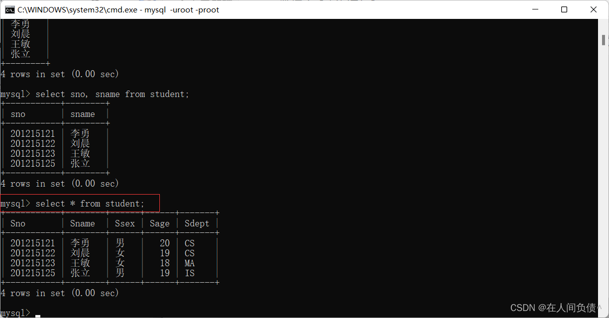Click 201215123 in the sno, sname result

(x=33, y=153)
